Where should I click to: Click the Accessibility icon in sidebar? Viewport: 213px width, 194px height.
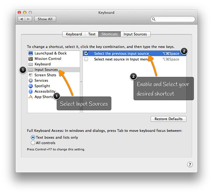[31, 91]
